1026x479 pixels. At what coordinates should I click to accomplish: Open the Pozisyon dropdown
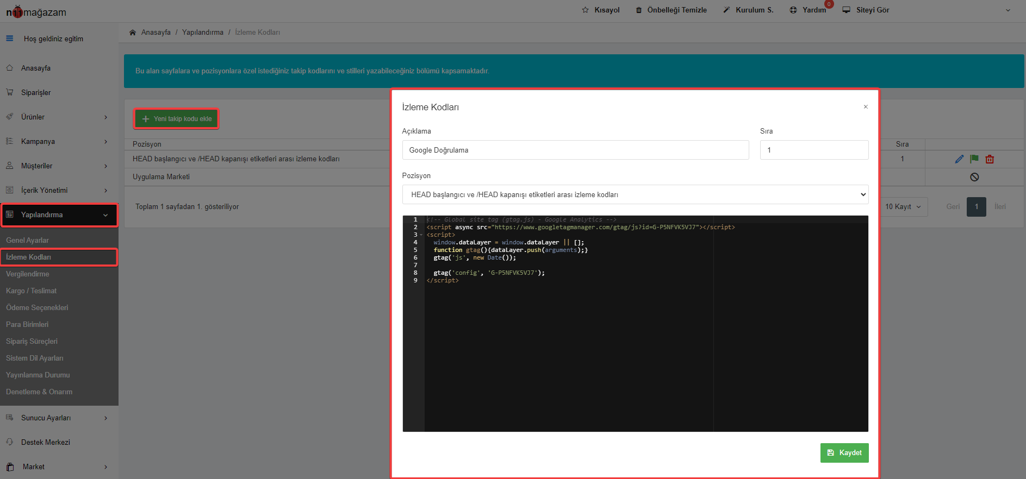tap(635, 194)
